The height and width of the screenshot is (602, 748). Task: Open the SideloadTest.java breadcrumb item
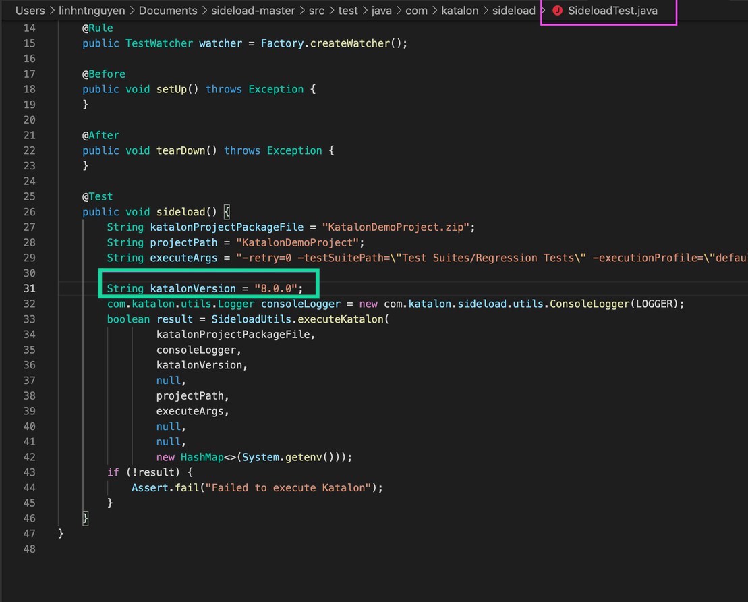[x=612, y=11]
